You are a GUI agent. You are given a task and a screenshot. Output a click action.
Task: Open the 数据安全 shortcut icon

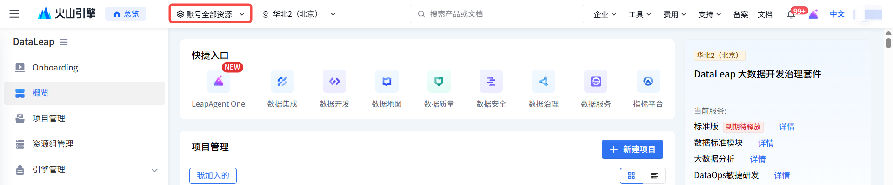tap(491, 82)
